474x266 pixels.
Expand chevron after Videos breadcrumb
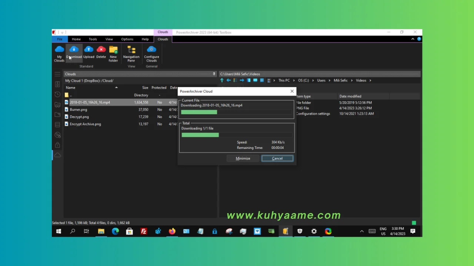pos(370,81)
